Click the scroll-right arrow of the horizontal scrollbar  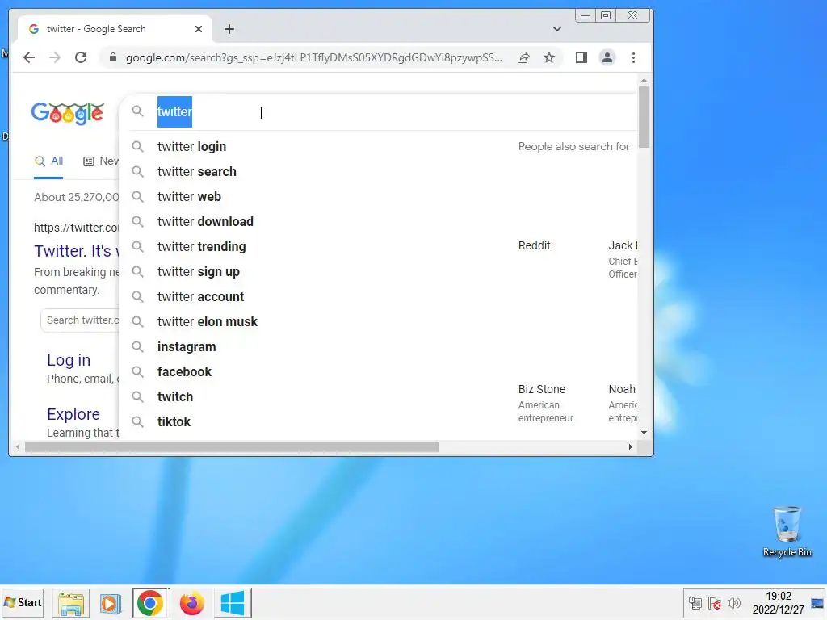pos(630,447)
